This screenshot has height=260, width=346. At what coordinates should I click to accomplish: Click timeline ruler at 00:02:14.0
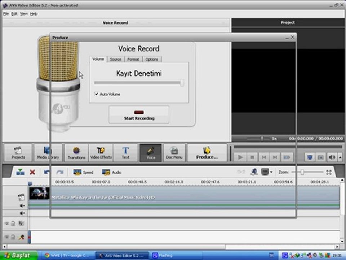(174, 182)
